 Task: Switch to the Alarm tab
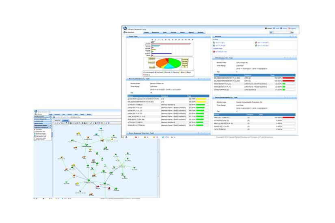coord(183,32)
